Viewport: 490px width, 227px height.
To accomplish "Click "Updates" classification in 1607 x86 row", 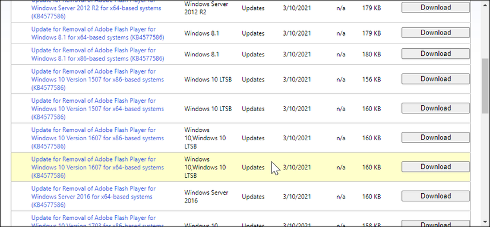I will [x=253, y=138].
